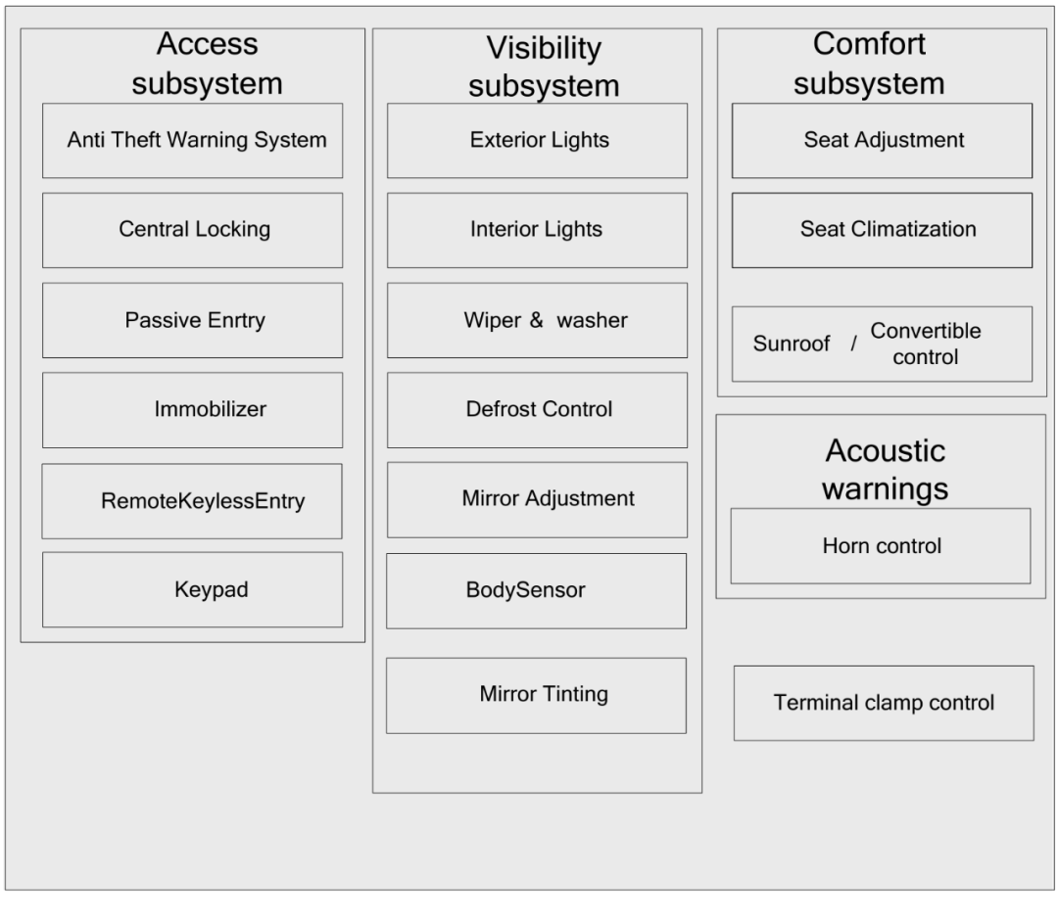Viewport: 1058px width, 923px height.
Task: Click the Exterior Lights box
Action: tap(537, 141)
